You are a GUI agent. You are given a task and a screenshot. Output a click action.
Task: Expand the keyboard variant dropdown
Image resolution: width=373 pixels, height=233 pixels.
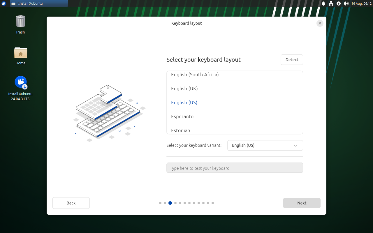pyautogui.click(x=265, y=145)
